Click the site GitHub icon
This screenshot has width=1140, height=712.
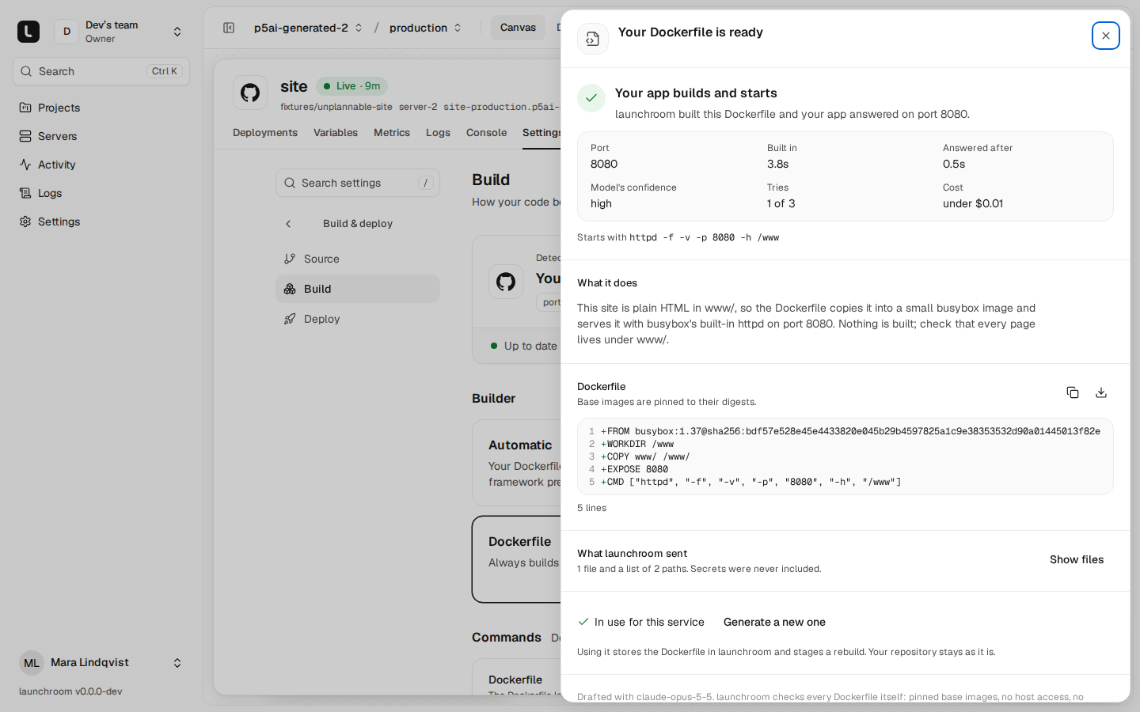point(250,93)
